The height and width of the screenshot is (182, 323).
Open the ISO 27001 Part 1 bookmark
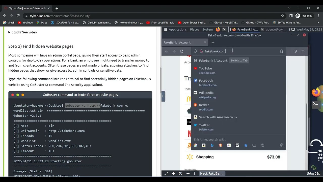[x=65, y=22]
